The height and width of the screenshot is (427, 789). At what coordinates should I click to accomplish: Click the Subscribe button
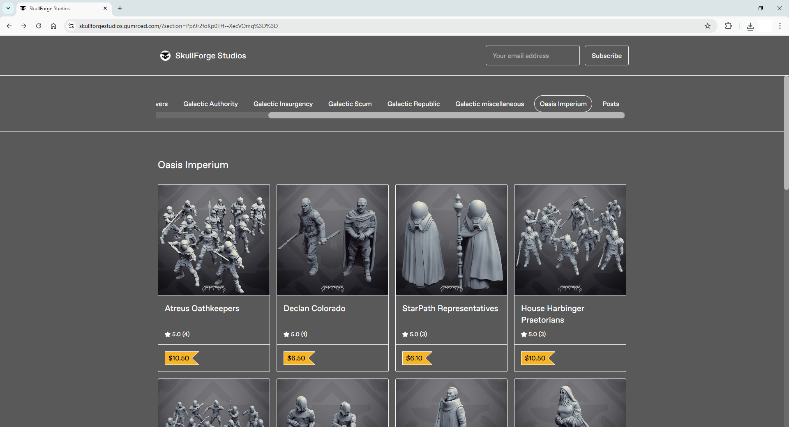tap(607, 55)
